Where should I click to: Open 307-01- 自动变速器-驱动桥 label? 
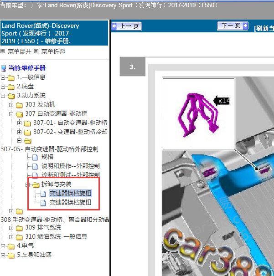point(71,123)
